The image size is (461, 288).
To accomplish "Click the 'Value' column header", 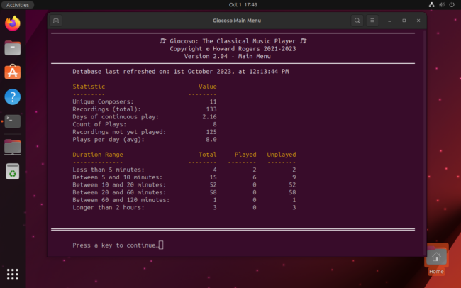I will point(208,87).
